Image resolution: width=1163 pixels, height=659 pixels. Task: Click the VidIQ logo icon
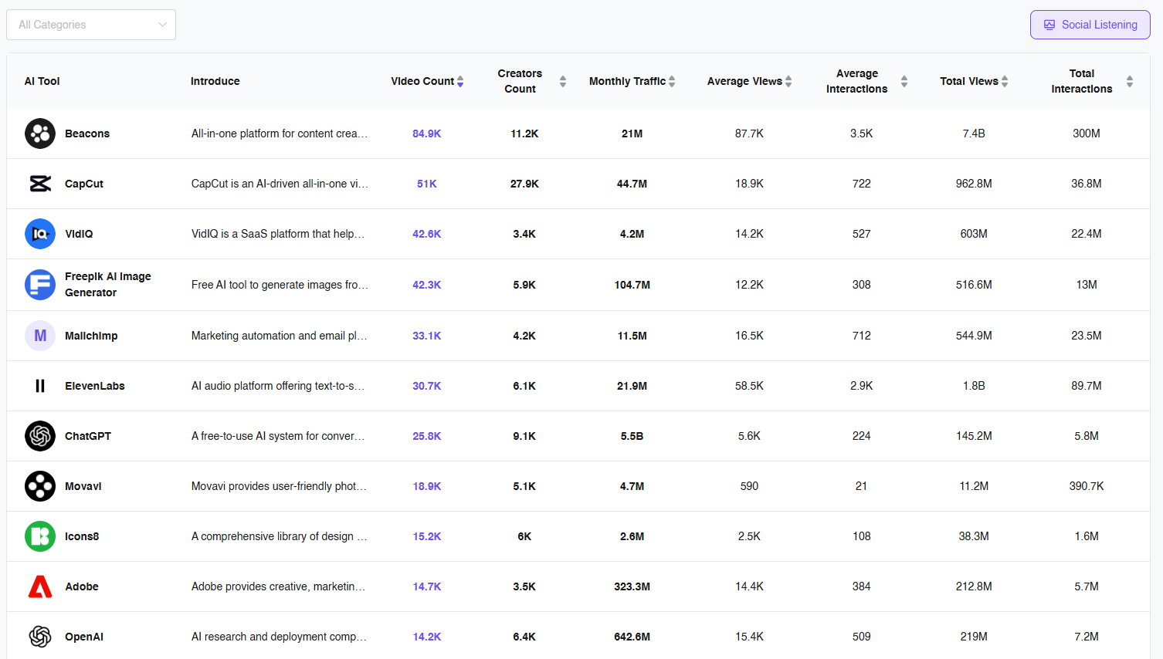click(40, 234)
